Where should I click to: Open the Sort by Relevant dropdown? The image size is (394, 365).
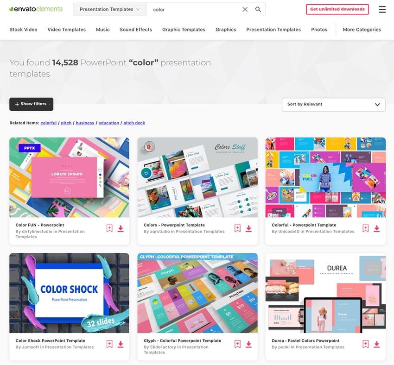click(x=333, y=104)
